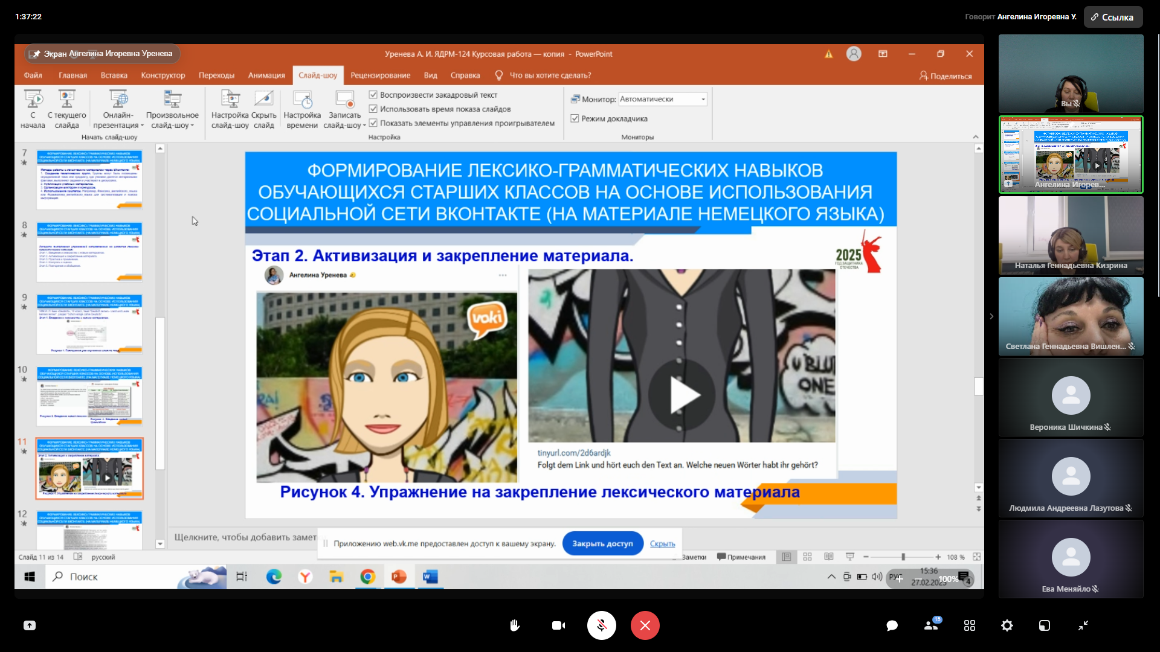
Task: Toggle Режим докладчика checkbox
Action: 575,118
